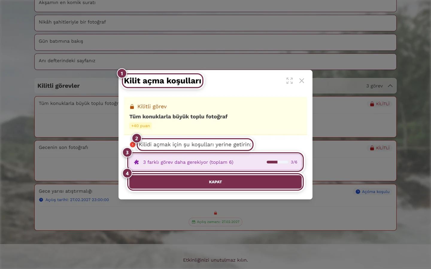Image resolution: width=431 pixels, height=269 pixels.
Task: Click the 3 farklı görev daha gerekiyor condition row
Action: (215, 162)
